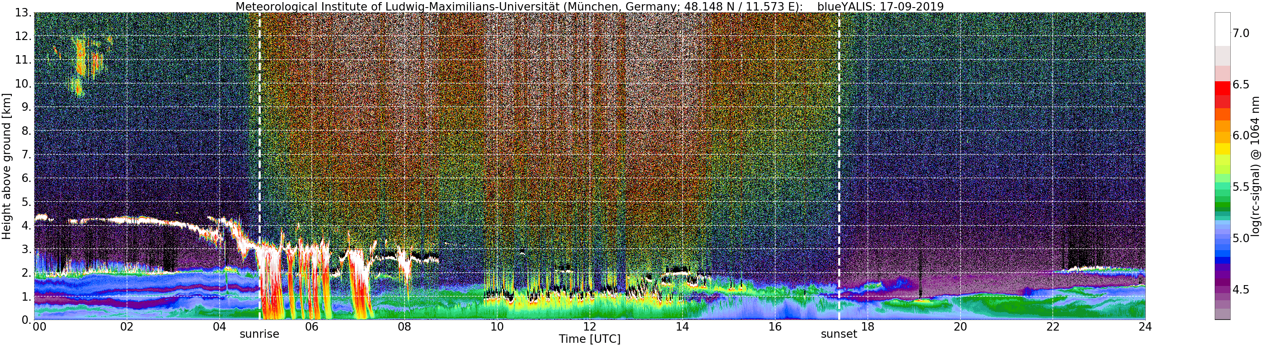The image size is (1264, 347).
Task: Click the colorbar tick label '5.5'
Action: pyautogui.click(x=1241, y=187)
